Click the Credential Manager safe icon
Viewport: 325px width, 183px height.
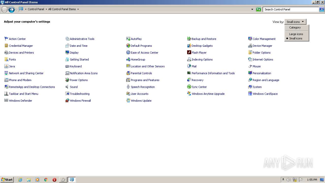(x=6, y=46)
